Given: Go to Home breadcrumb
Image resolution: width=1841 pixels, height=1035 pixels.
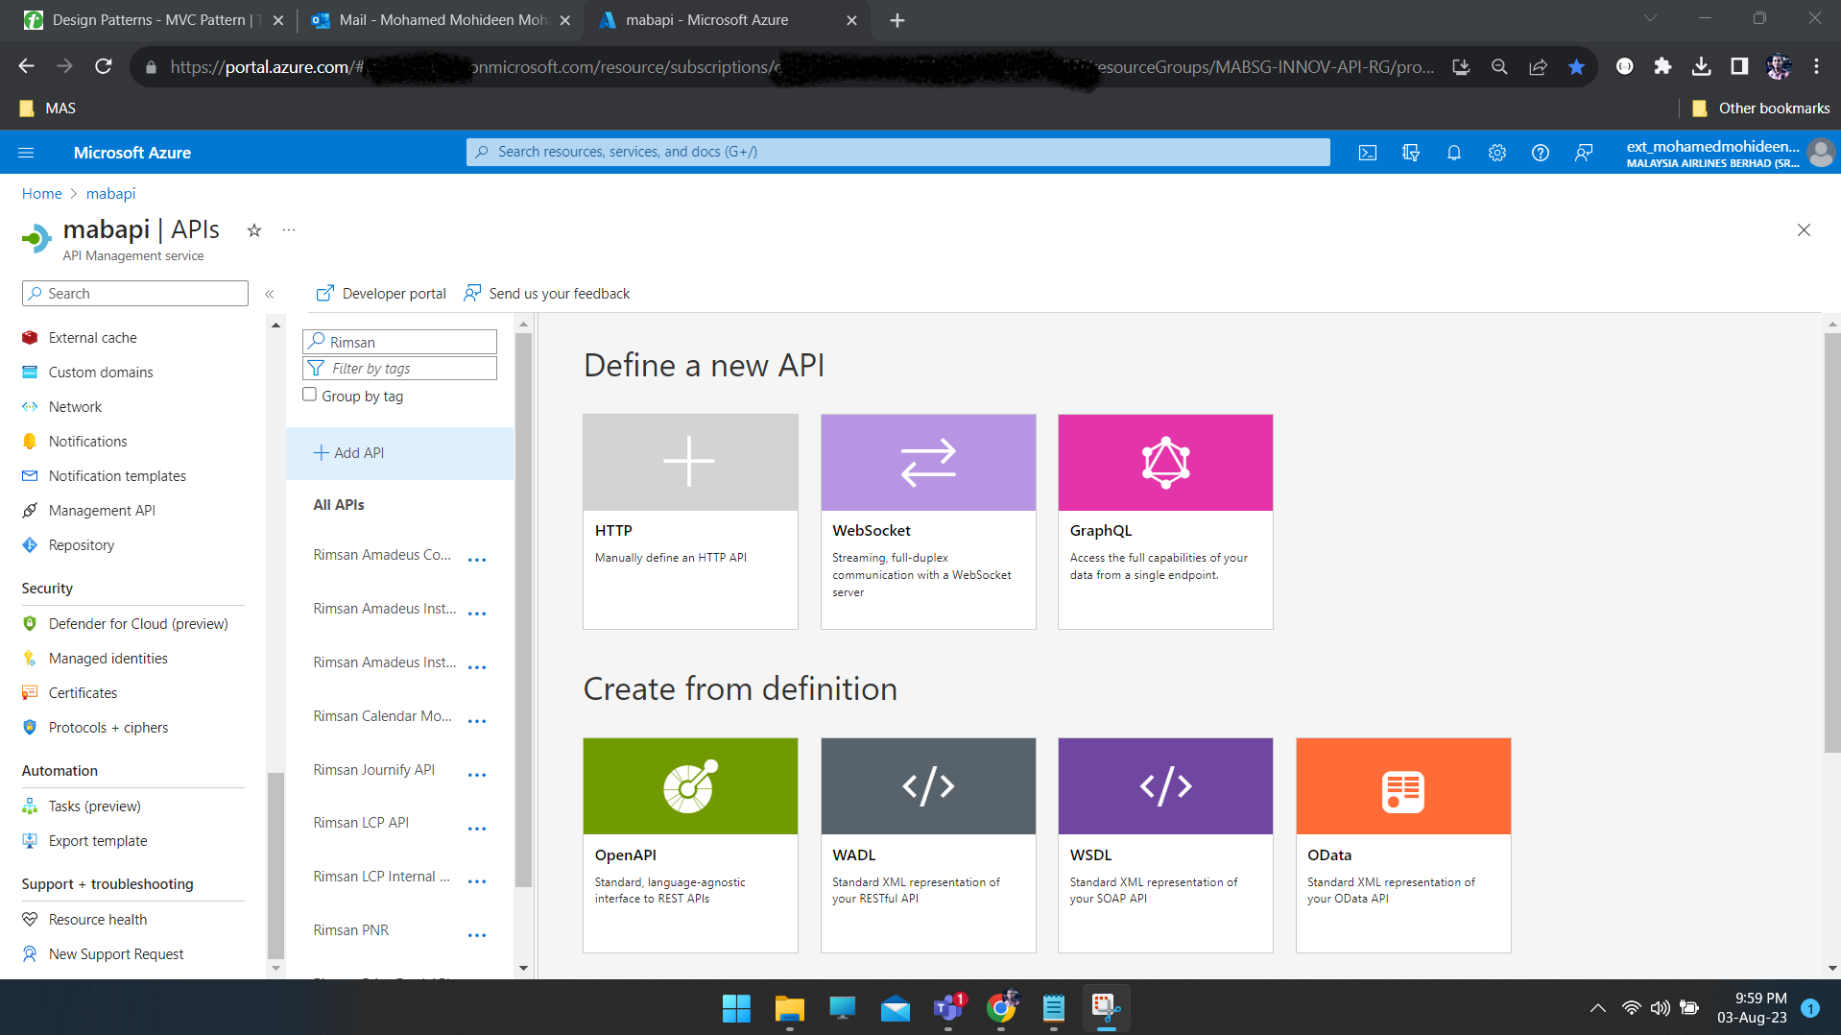Looking at the screenshot, I should pyautogui.click(x=41, y=194).
